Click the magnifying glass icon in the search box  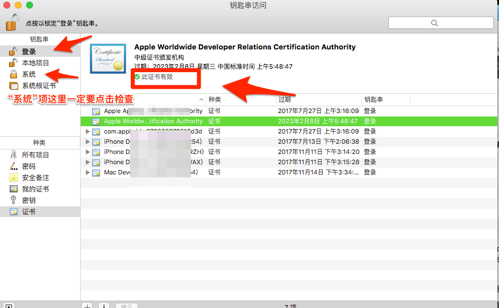point(434,23)
